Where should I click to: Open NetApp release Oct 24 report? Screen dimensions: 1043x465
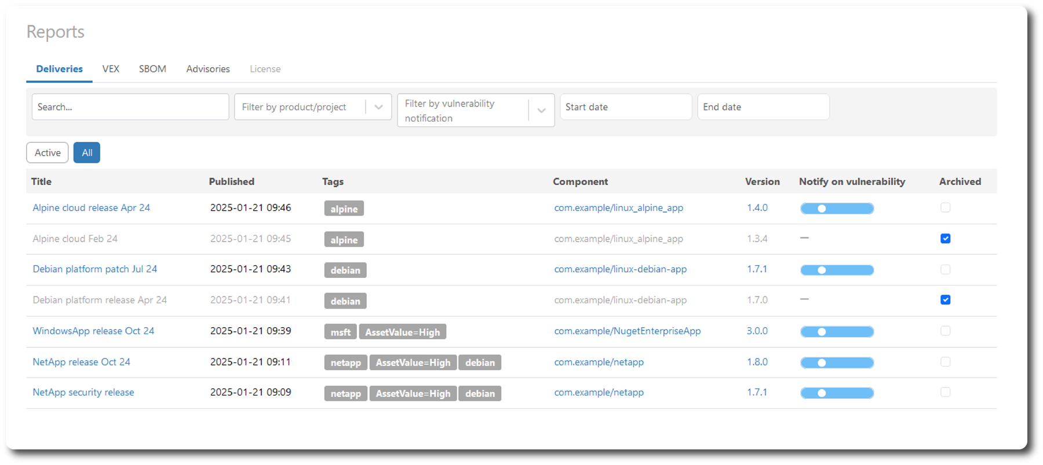pyautogui.click(x=81, y=362)
